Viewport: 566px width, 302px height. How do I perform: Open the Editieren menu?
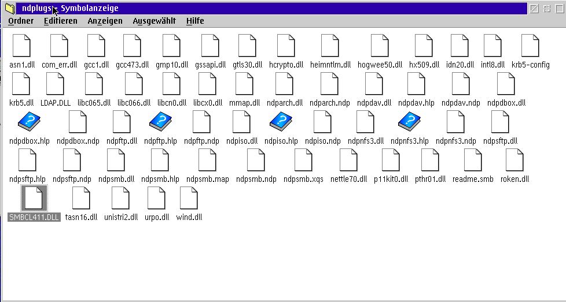61,21
